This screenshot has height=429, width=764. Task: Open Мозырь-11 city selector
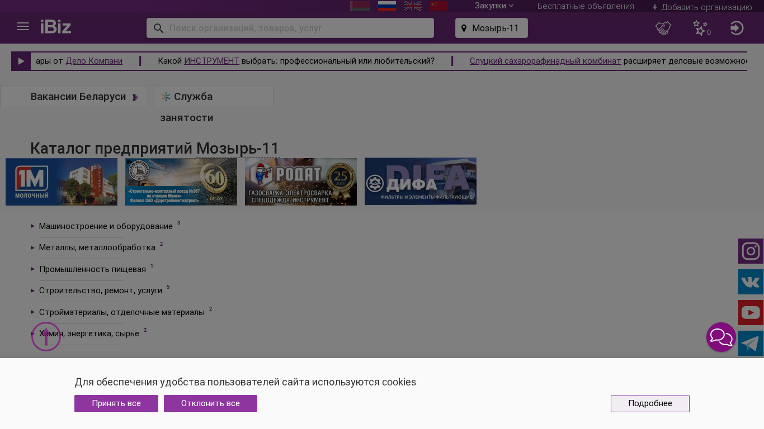point(492,28)
